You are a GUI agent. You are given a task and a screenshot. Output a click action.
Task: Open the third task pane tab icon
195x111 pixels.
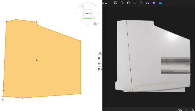(x=100, y=64)
